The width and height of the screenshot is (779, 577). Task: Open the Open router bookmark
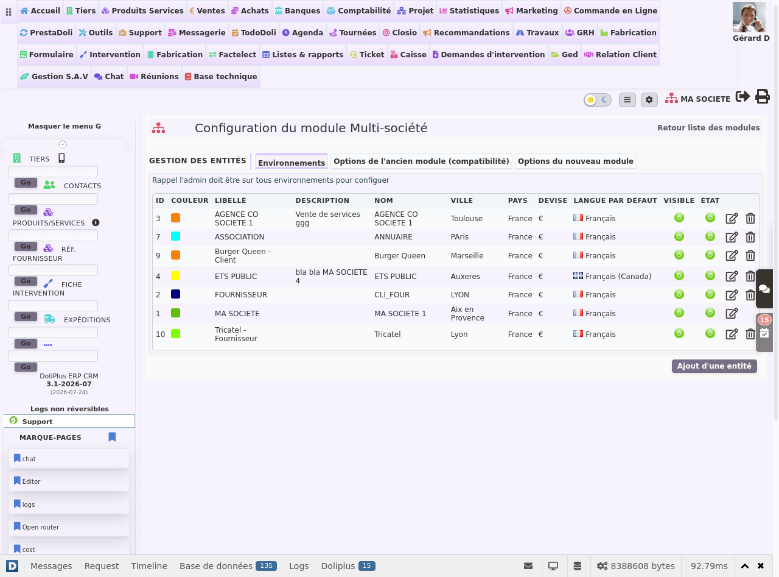69,527
